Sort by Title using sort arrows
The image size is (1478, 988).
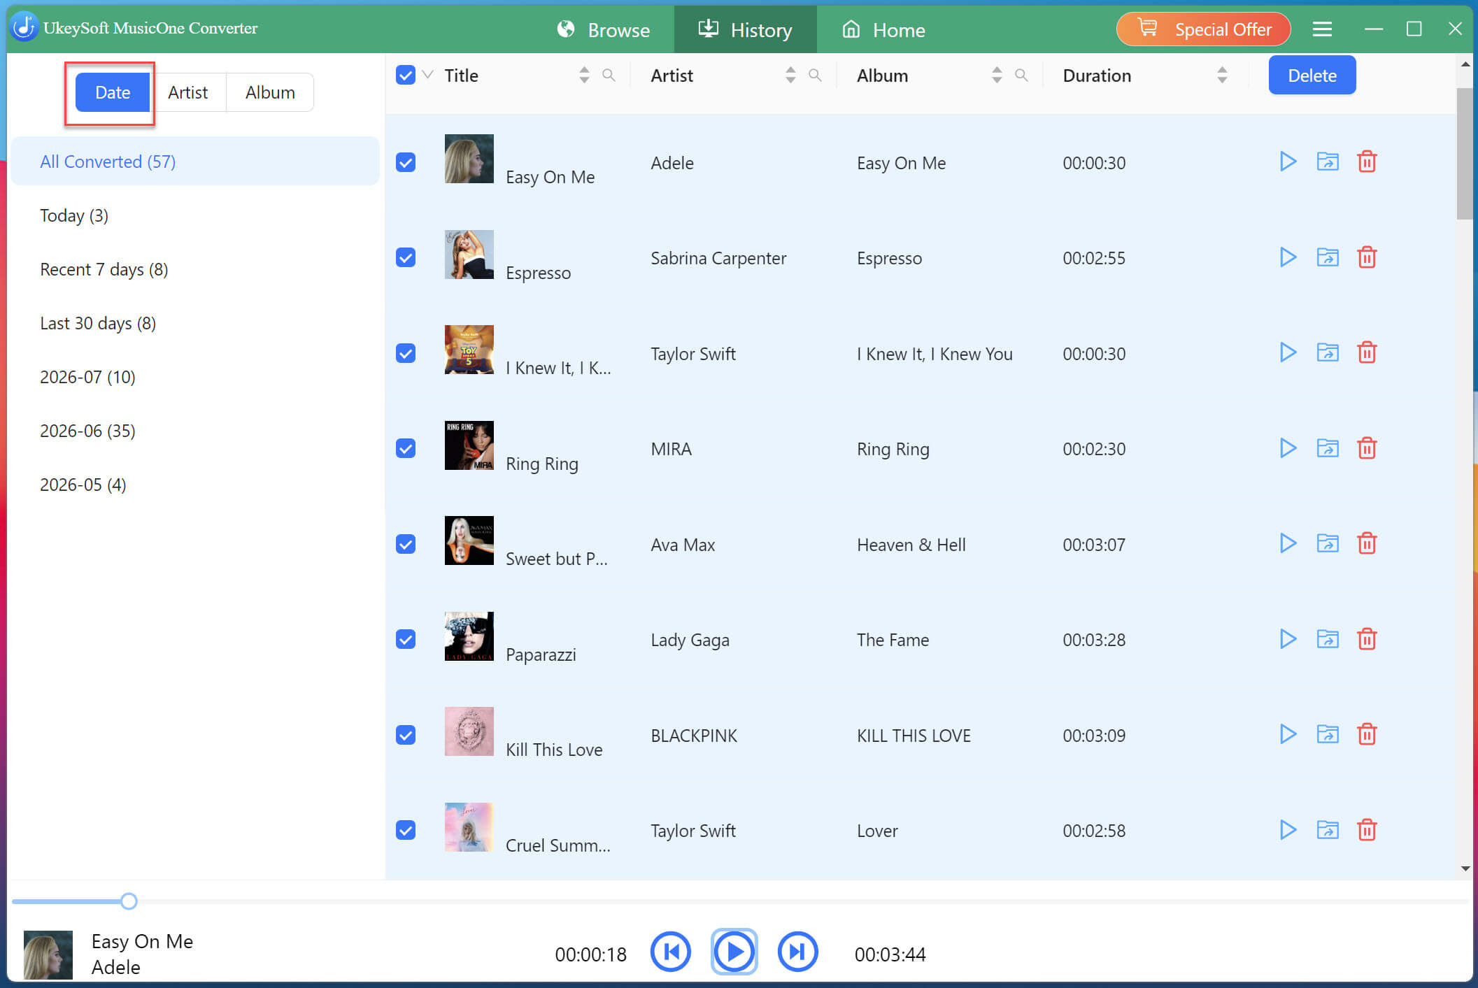[x=584, y=75]
